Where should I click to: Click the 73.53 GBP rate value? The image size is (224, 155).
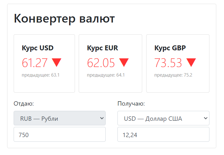(168, 63)
